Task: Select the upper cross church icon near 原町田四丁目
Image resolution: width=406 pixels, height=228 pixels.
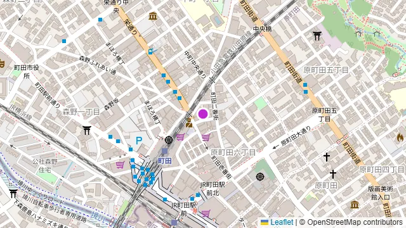Action: pyautogui.click(x=327, y=157)
